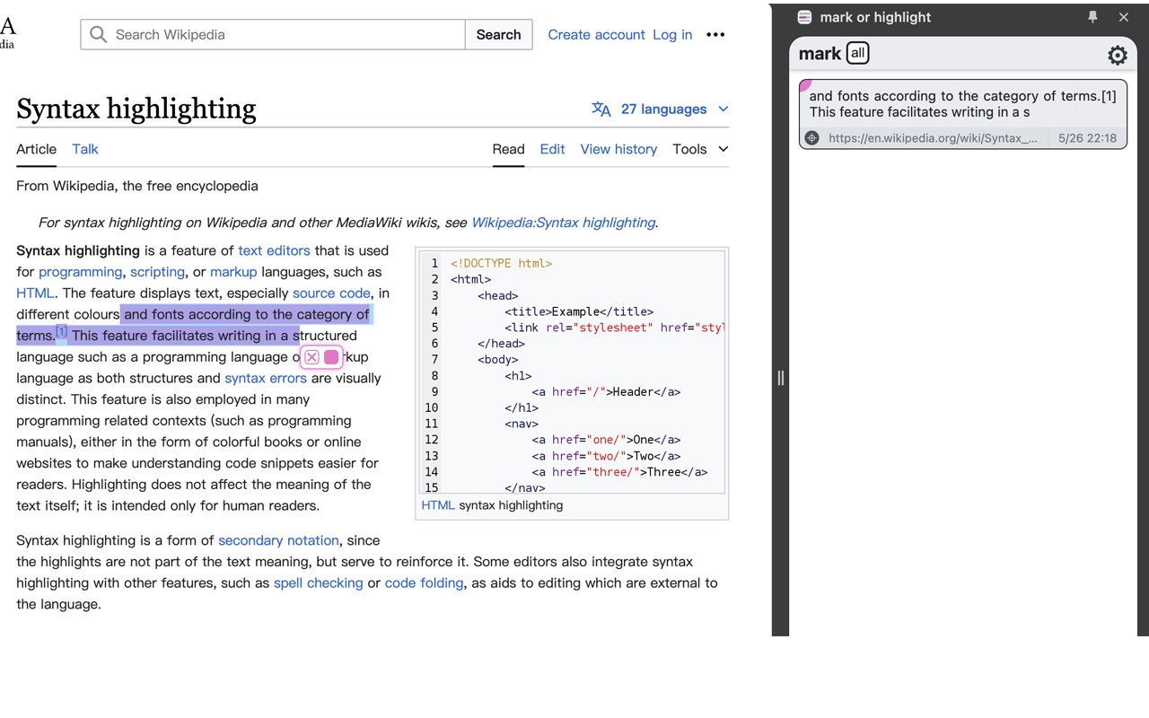Open the View history tab
The width and height of the screenshot is (1149, 718).
click(x=618, y=149)
